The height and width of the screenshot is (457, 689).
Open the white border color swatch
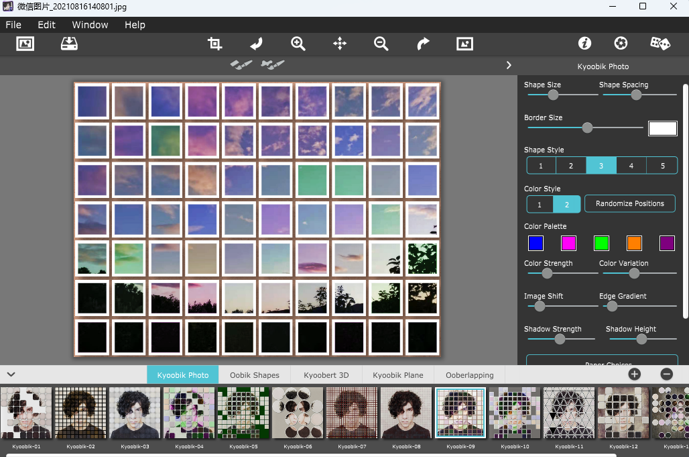(663, 128)
